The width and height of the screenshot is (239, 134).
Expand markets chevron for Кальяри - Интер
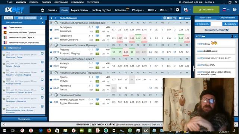pos(108,67)
